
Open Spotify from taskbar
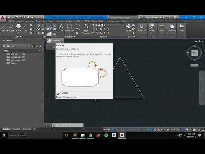(106, 135)
